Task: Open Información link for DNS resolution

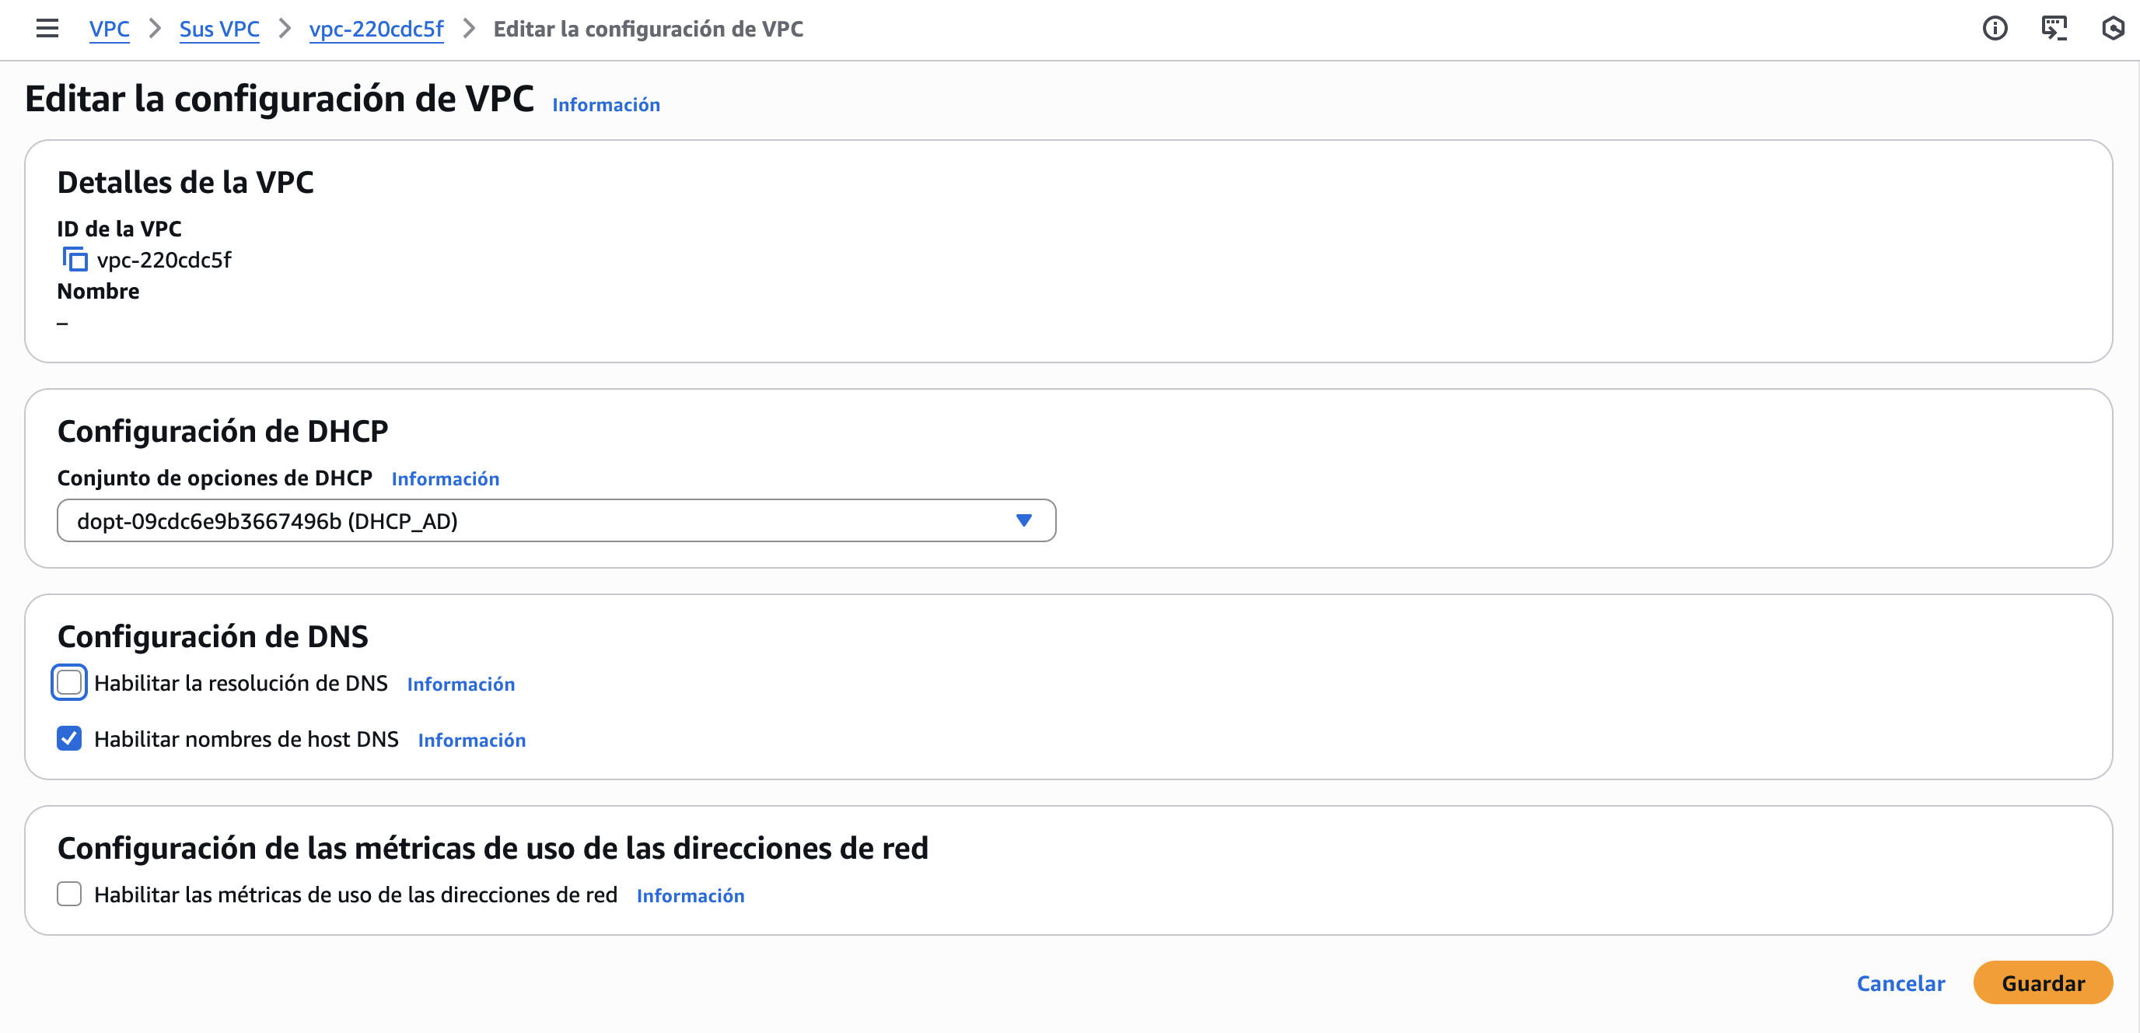Action: [460, 684]
